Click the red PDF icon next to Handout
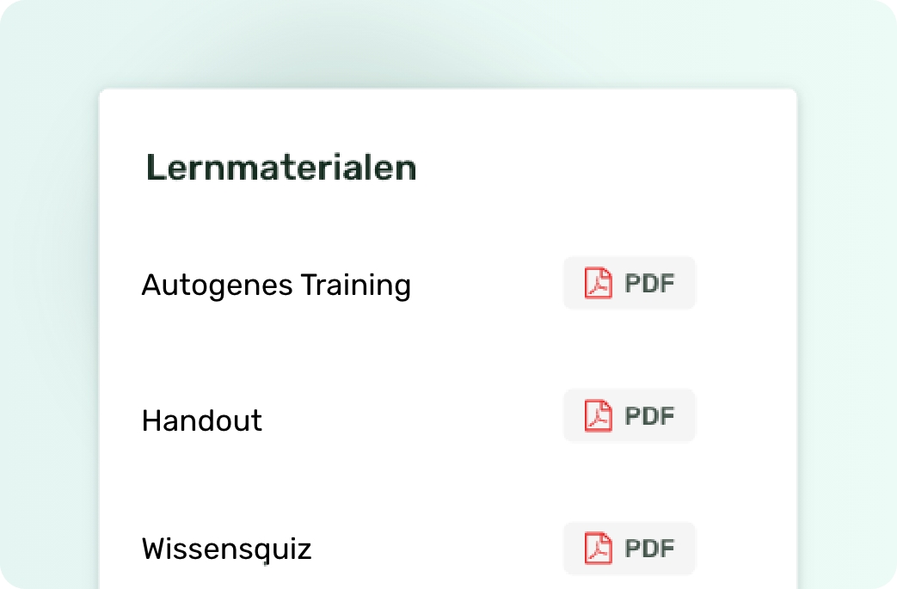This screenshot has width=897, height=589. pyautogui.click(x=598, y=416)
